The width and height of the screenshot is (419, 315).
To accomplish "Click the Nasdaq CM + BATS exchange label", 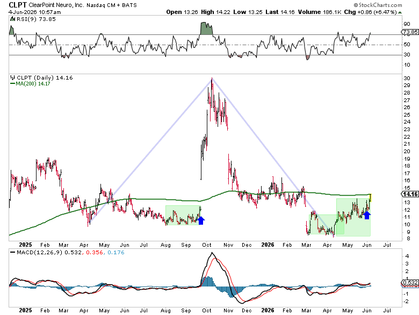I will tap(112, 5).
